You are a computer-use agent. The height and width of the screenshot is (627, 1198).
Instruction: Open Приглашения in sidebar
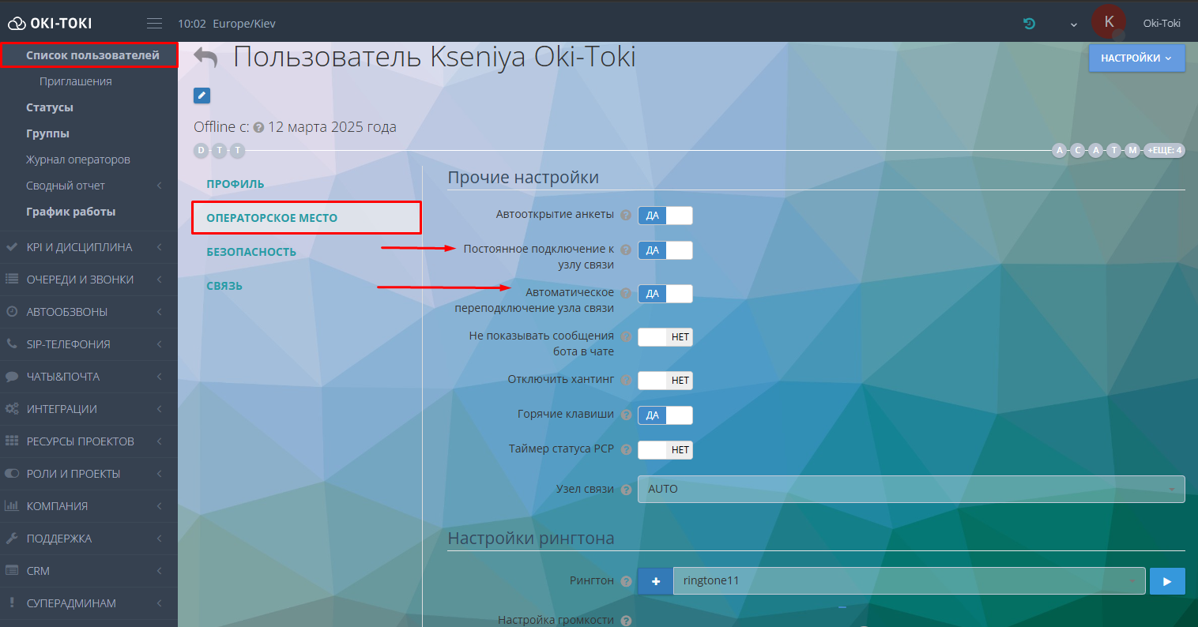click(76, 81)
